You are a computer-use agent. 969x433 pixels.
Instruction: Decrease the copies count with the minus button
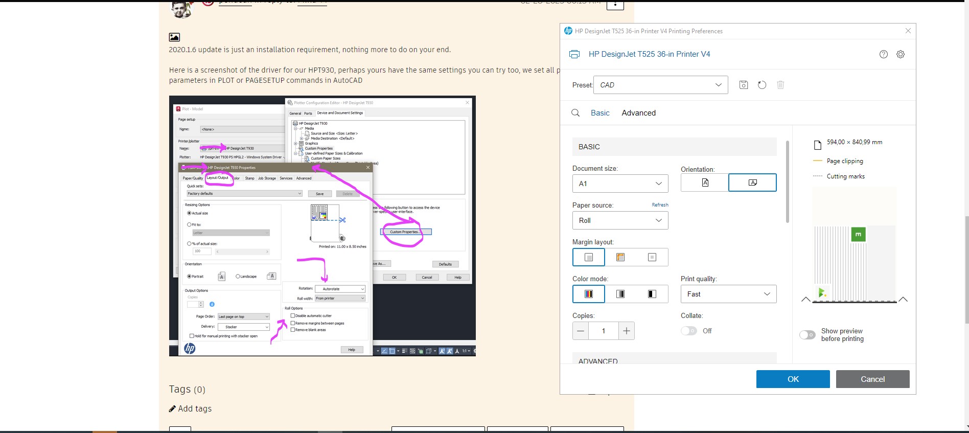pyautogui.click(x=581, y=331)
